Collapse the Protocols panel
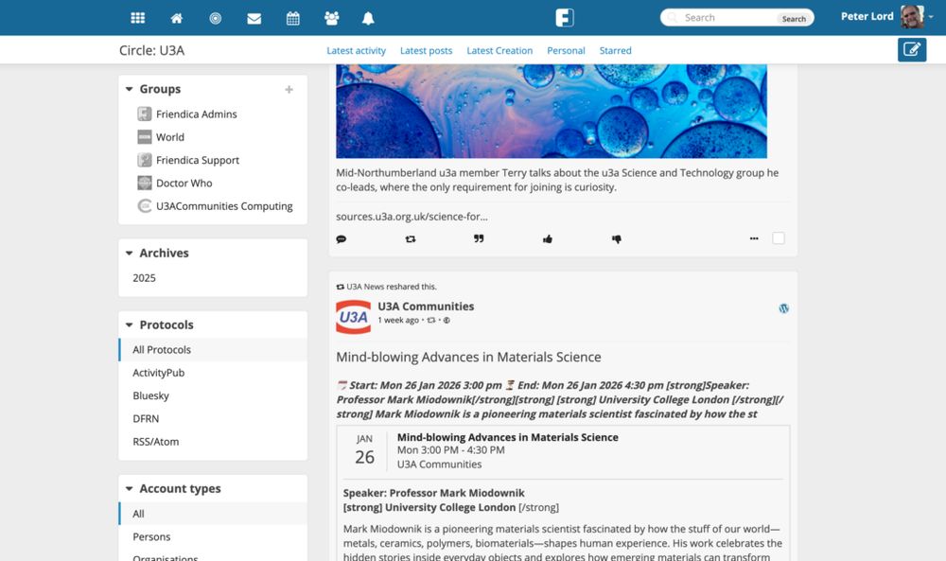The height and width of the screenshot is (561, 946). [x=129, y=325]
